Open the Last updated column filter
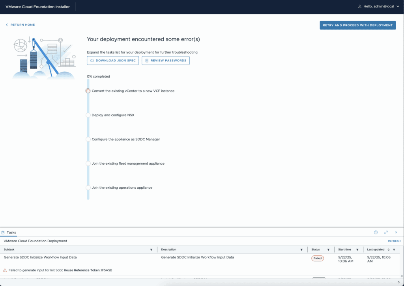Viewport: 404px width, 286px height. tap(394, 250)
